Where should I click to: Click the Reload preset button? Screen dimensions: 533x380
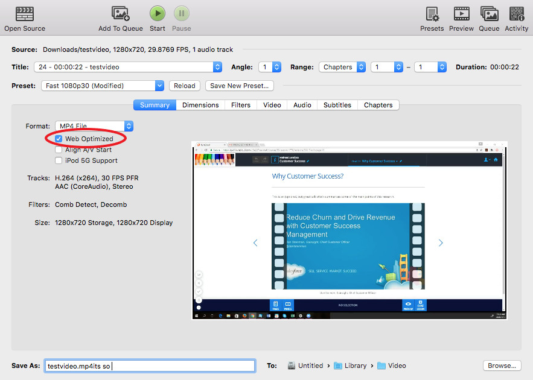[x=184, y=86]
